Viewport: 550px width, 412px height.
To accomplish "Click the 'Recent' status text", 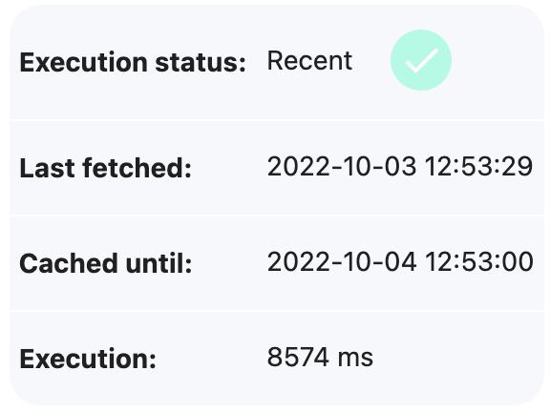I will pyautogui.click(x=309, y=61).
